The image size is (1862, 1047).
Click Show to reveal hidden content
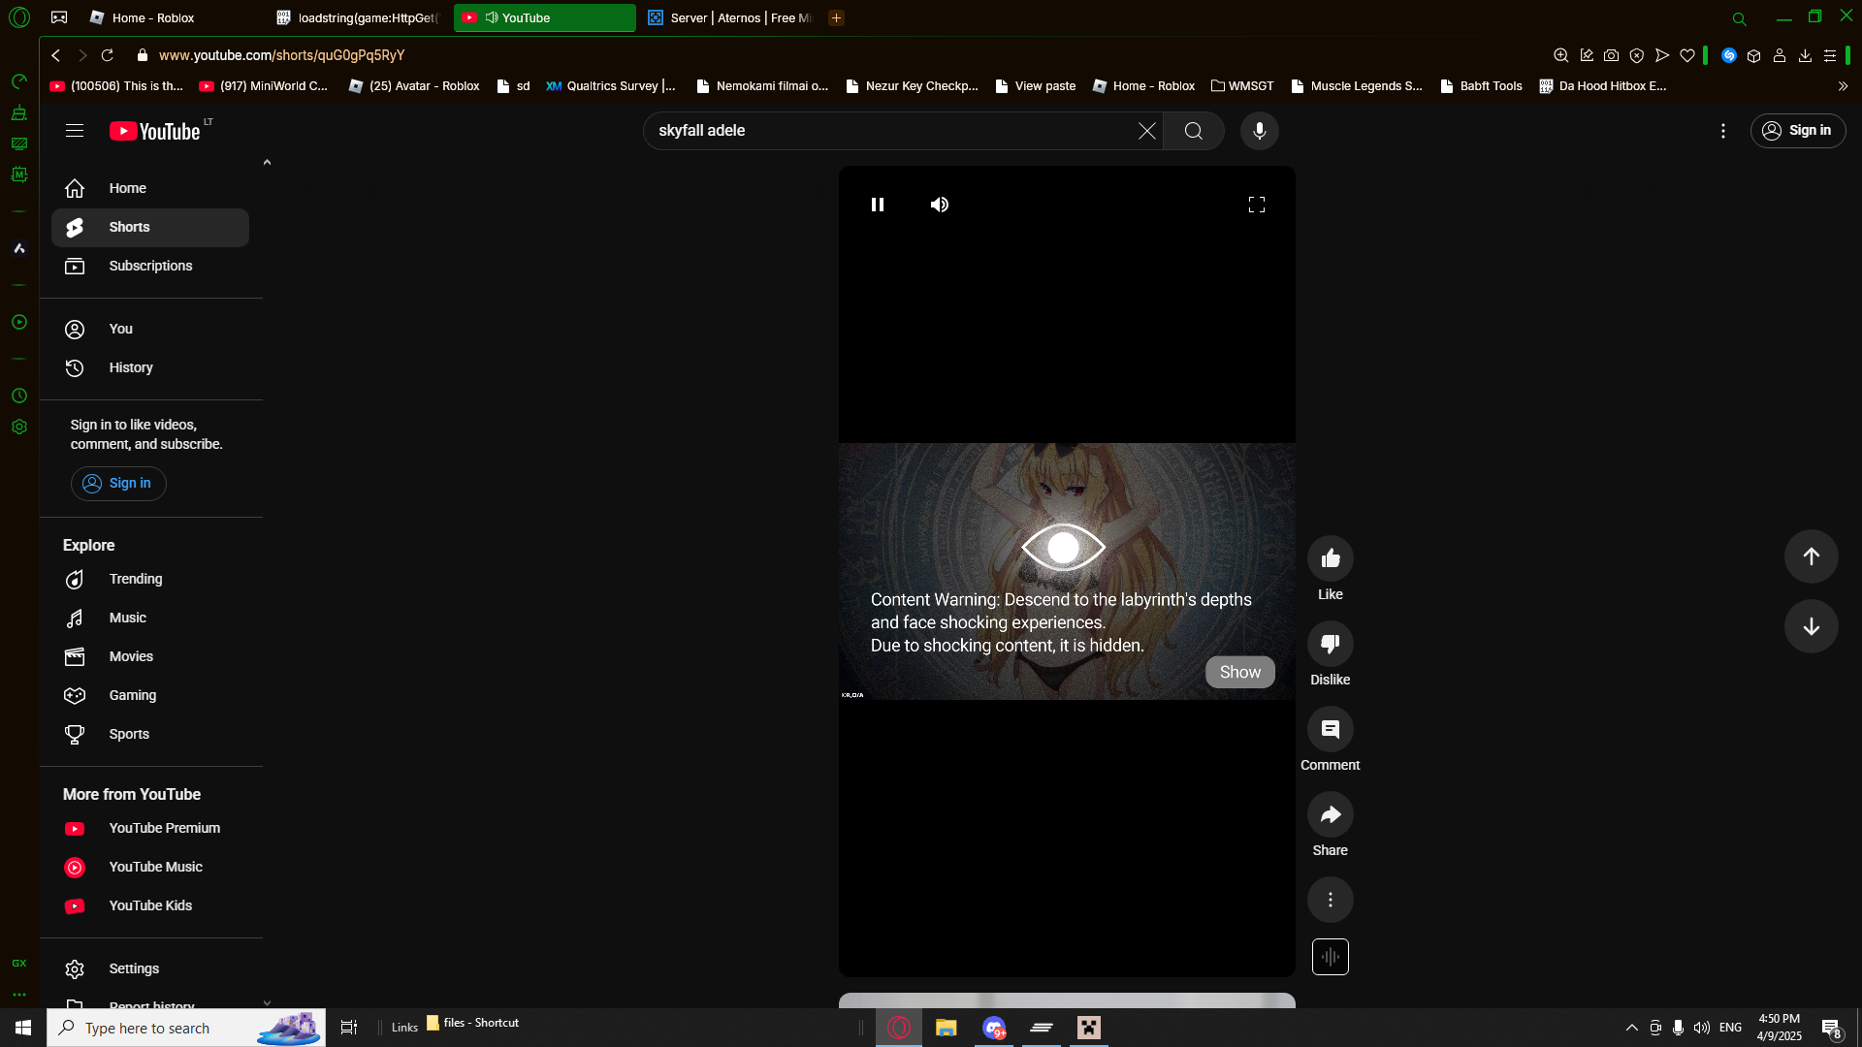(x=1240, y=672)
